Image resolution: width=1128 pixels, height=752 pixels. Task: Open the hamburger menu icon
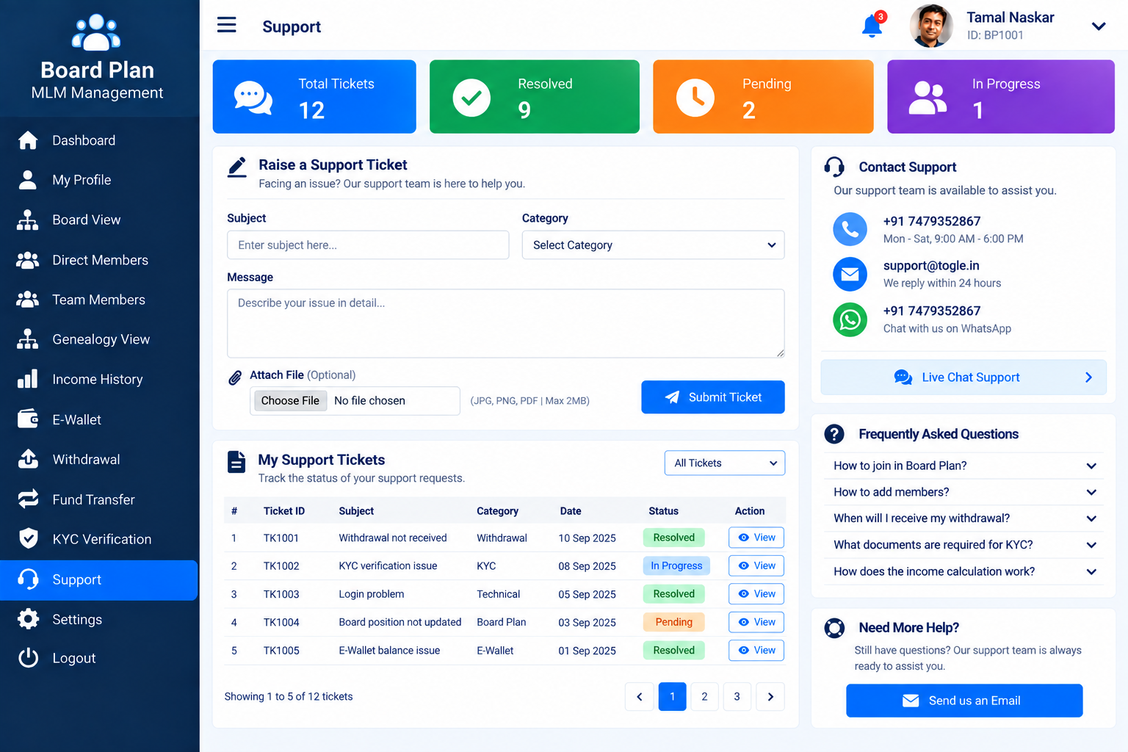227,25
